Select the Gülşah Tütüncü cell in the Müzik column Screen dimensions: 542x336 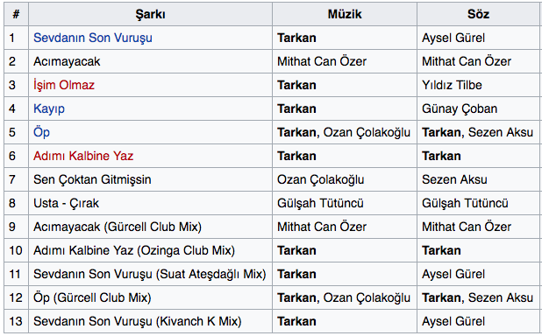tap(345, 203)
